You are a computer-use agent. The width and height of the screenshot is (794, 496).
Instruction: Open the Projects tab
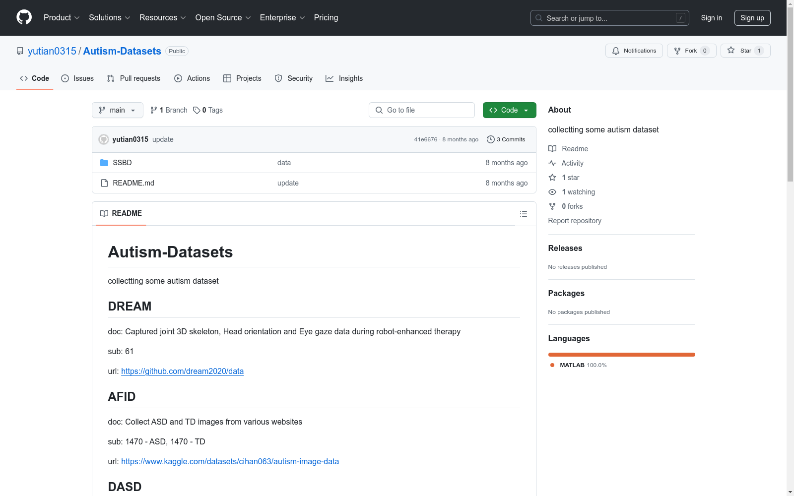click(x=242, y=78)
